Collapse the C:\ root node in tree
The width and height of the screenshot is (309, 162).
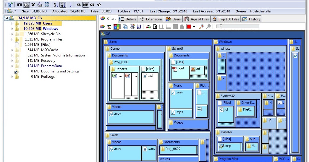pyautogui.click(x=7, y=18)
